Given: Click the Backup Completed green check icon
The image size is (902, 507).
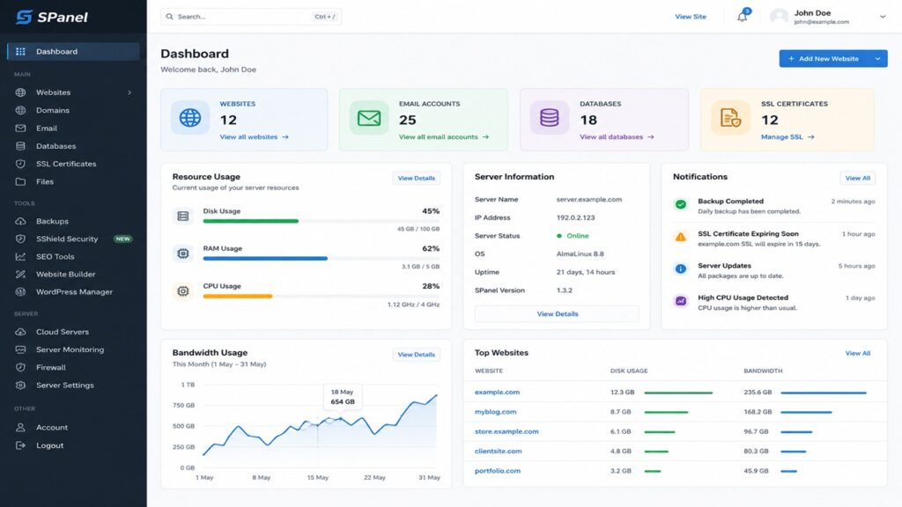Looking at the screenshot, I should pos(681,204).
